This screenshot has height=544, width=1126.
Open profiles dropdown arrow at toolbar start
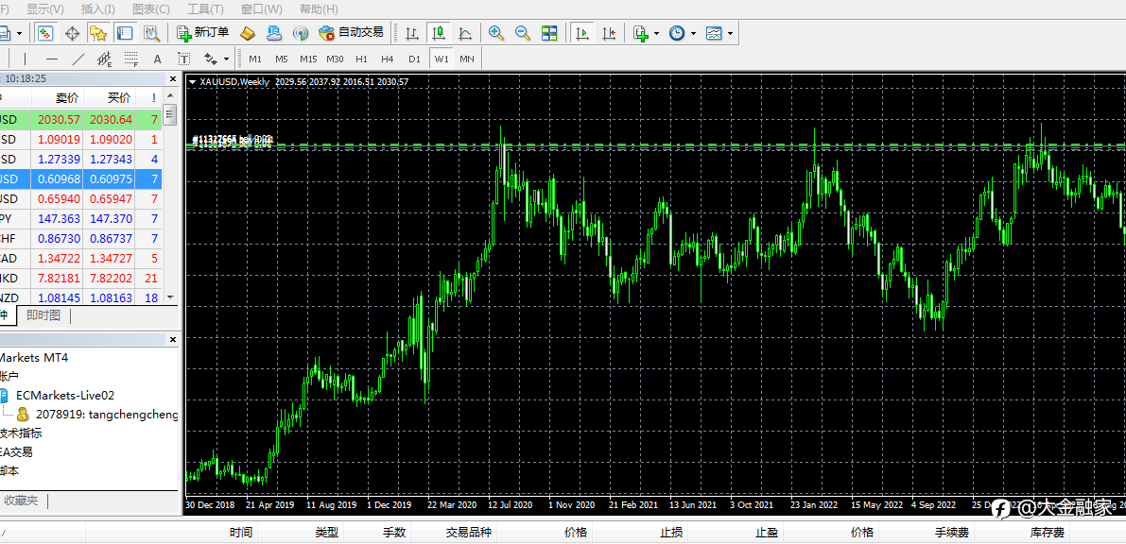20,33
